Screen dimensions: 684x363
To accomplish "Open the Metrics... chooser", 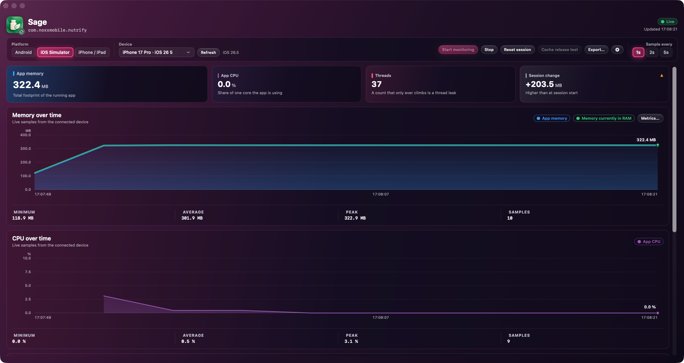I will tap(650, 118).
